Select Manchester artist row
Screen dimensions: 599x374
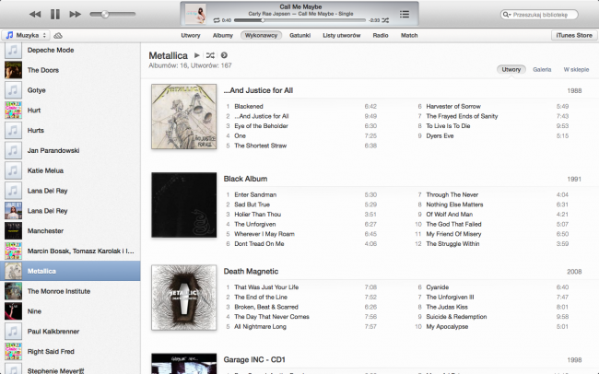click(70, 230)
